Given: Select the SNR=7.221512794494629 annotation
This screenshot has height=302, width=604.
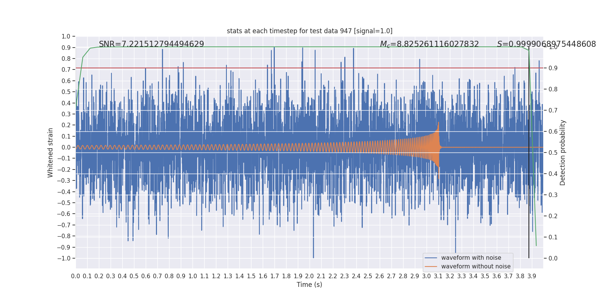Looking at the screenshot, I should tap(151, 44).
